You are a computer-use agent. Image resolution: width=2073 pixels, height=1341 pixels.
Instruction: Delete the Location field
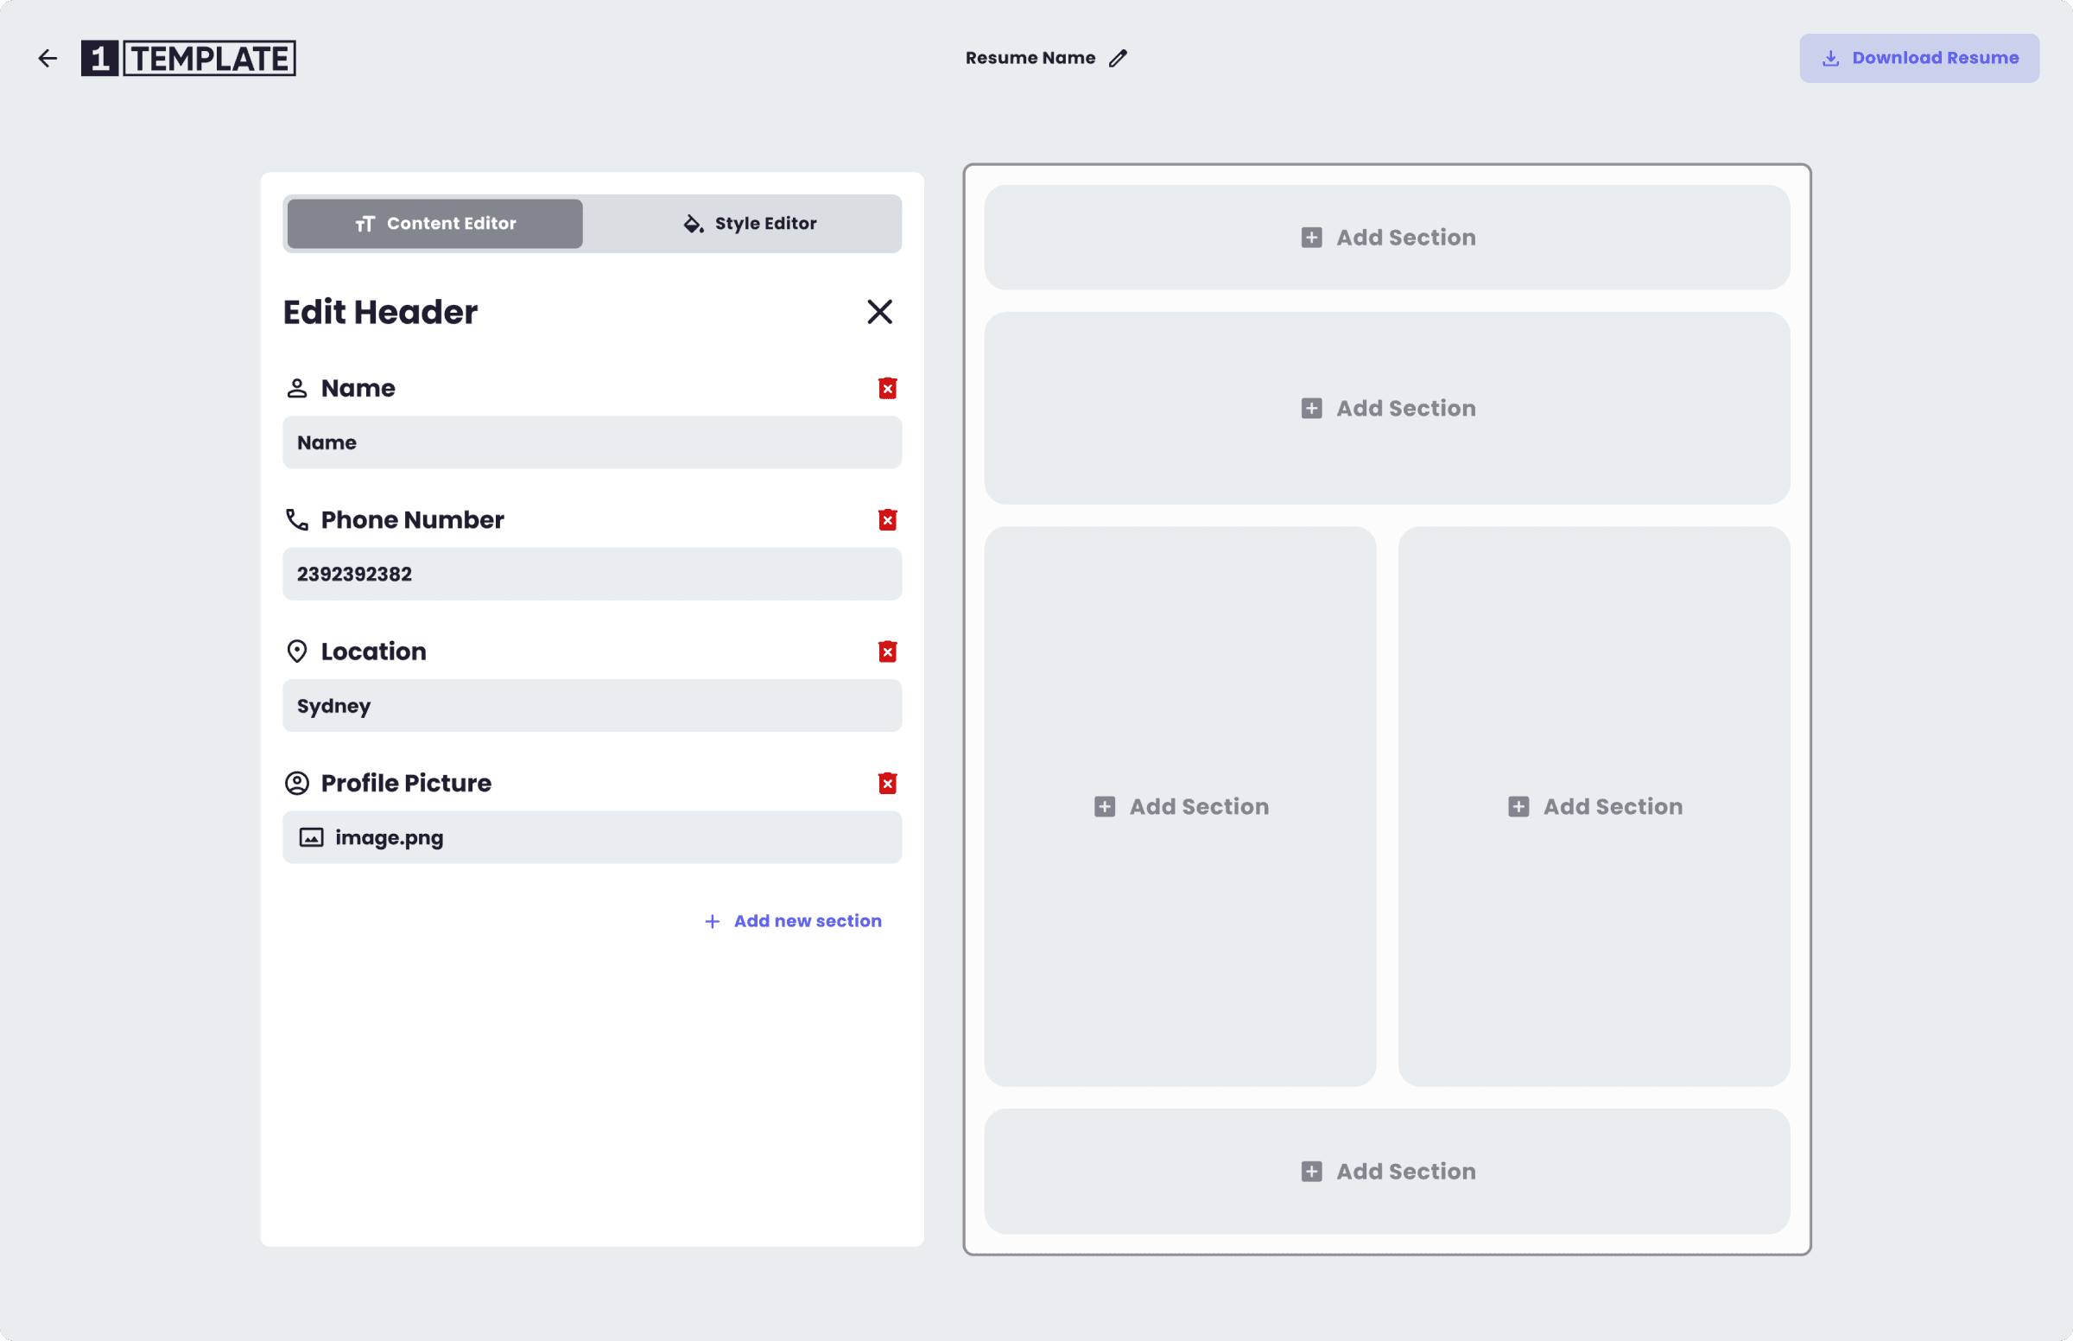click(x=887, y=651)
